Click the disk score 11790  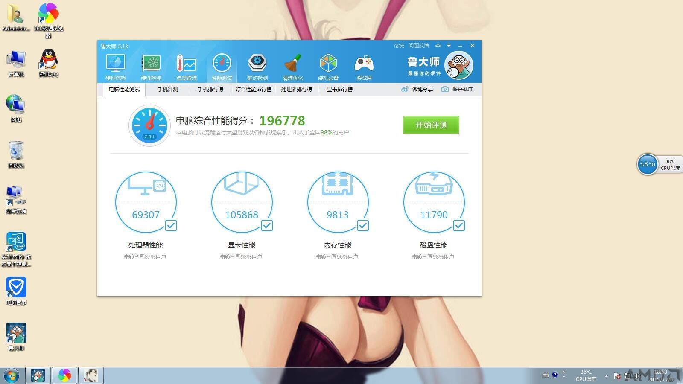(434, 215)
